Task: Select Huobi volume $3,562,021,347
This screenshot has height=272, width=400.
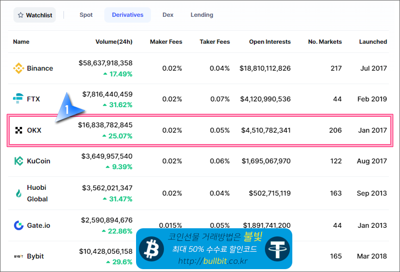Action: pos(107,188)
